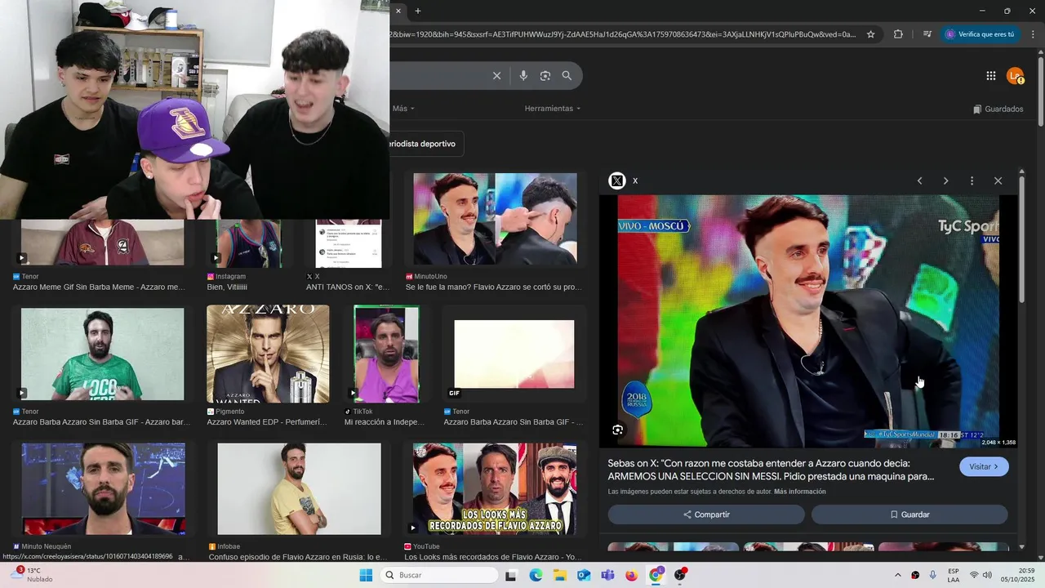
Task: Click the 'ANTI TANOS on X' caption
Action: [348, 287]
